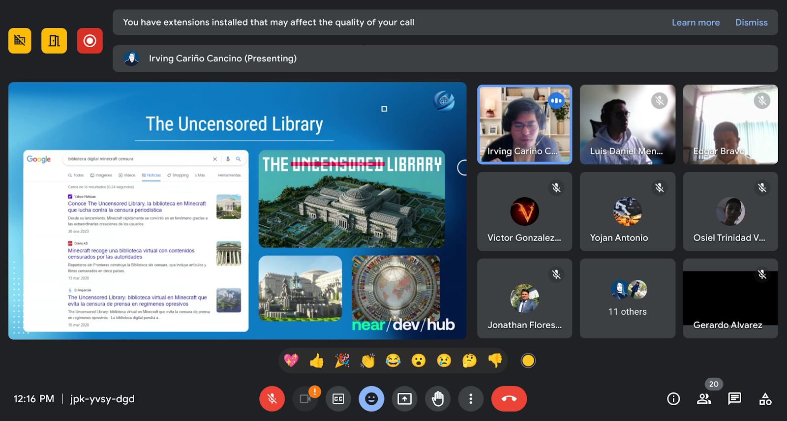Open meeting details info
787x421 pixels.
[x=673, y=399]
